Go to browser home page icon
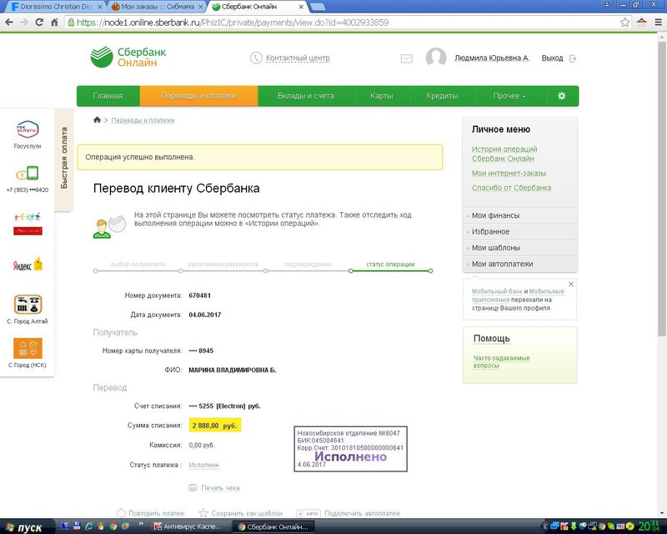The image size is (667, 534). 54,23
